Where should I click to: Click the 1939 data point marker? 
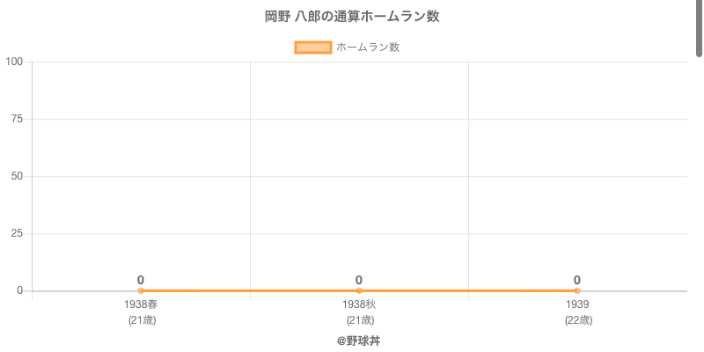click(x=577, y=290)
